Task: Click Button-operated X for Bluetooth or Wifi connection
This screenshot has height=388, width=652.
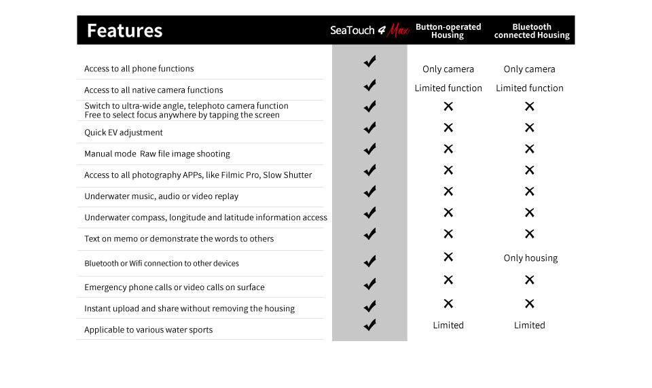Action: click(448, 257)
